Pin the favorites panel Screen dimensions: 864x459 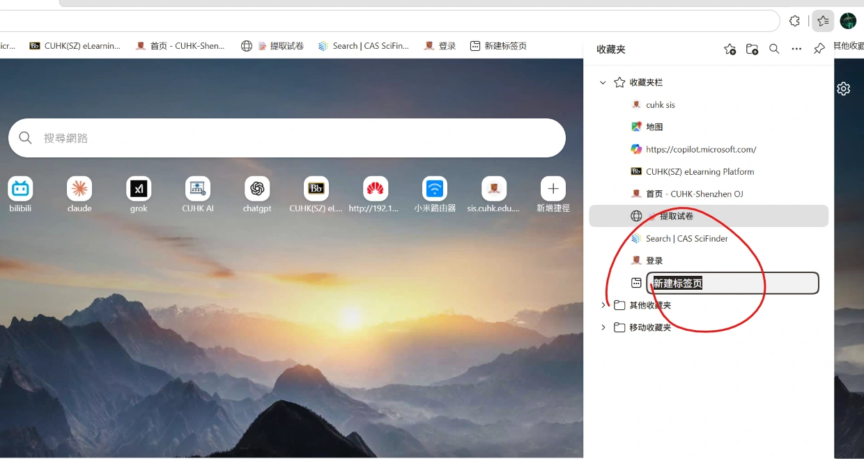point(819,49)
